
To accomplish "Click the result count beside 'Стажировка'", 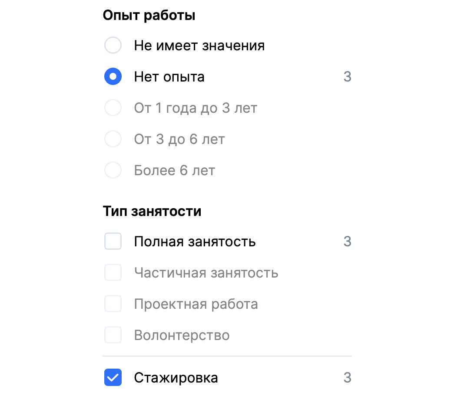I will pyautogui.click(x=347, y=378).
